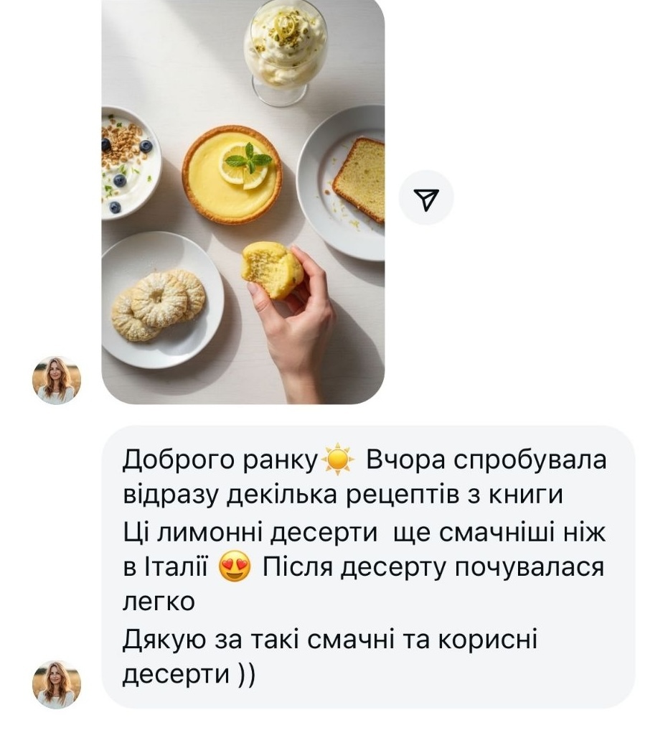Tap the lemon loaf slice on plate
The height and width of the screenshot is (733, 668).
[x=359, y=179]
